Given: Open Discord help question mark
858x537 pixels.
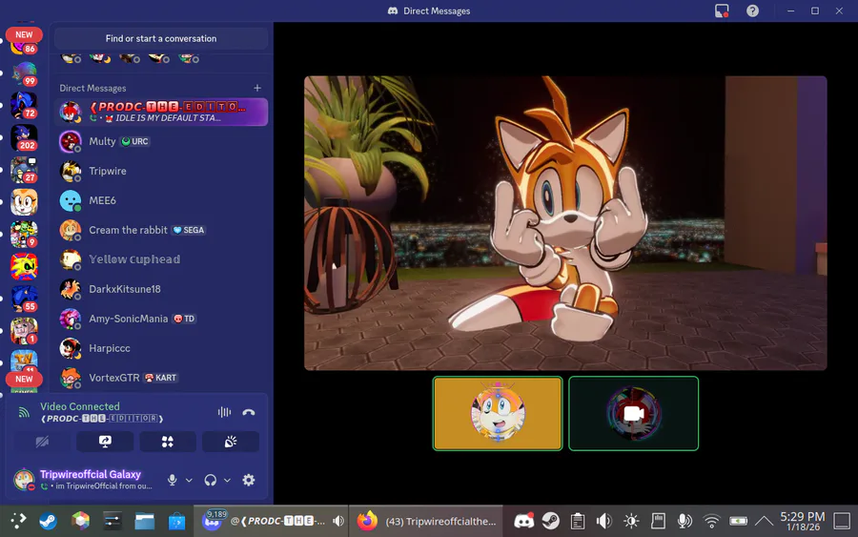Looking at the screenshot, I should [x=752, y=10].
